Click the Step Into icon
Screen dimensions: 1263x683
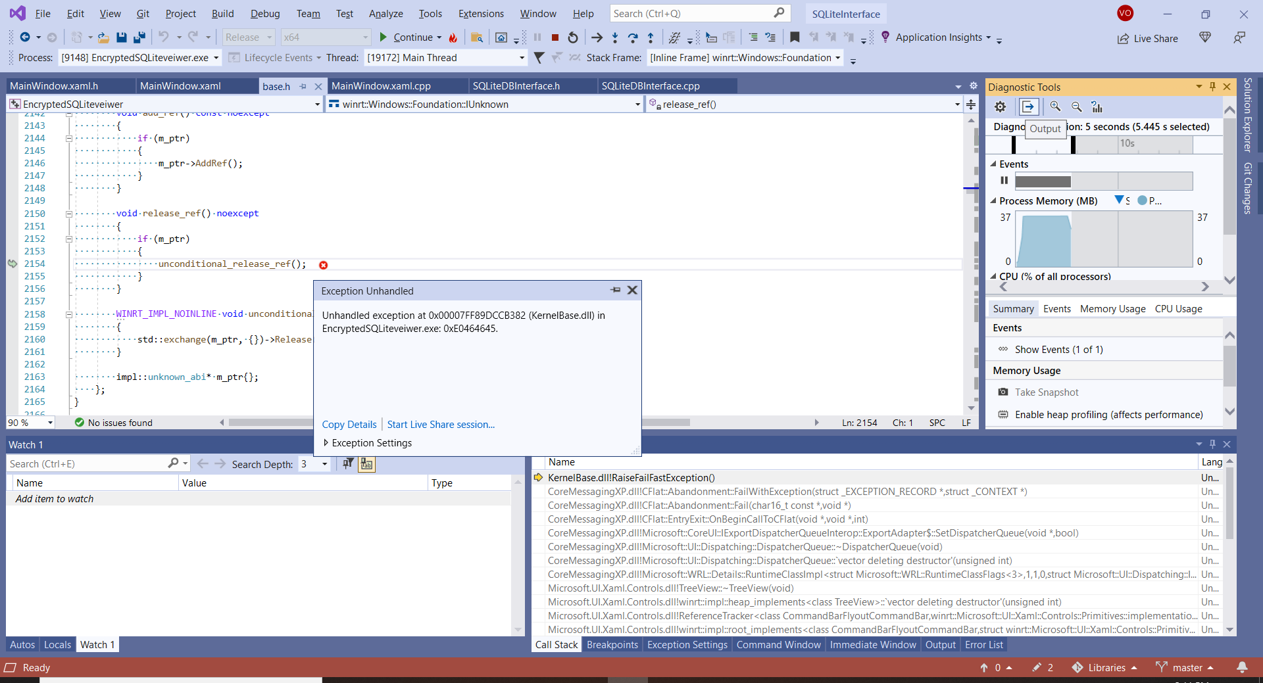[x=614, y=37]
